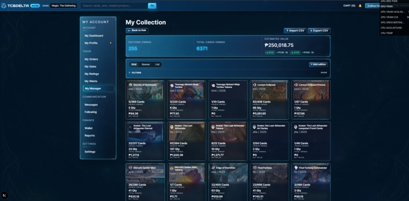
Task: Click the 255 editions owned value
Action: pos(133,48)
